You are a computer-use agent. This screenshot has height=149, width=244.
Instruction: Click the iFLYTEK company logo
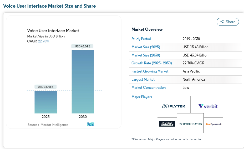(x=174, y=106)
